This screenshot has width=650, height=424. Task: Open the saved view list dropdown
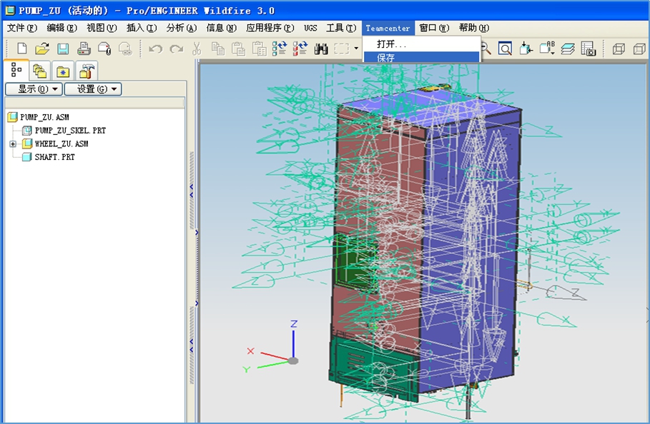(548, 49)
